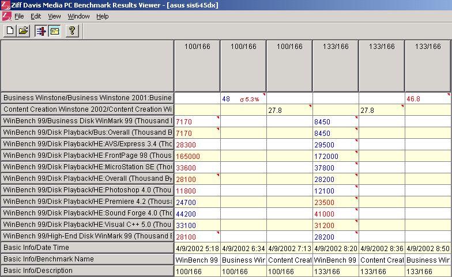Select the Business Disk WinMark 99 row header
The width and height of the screenshot is (452, 277).
pos(88,121)
